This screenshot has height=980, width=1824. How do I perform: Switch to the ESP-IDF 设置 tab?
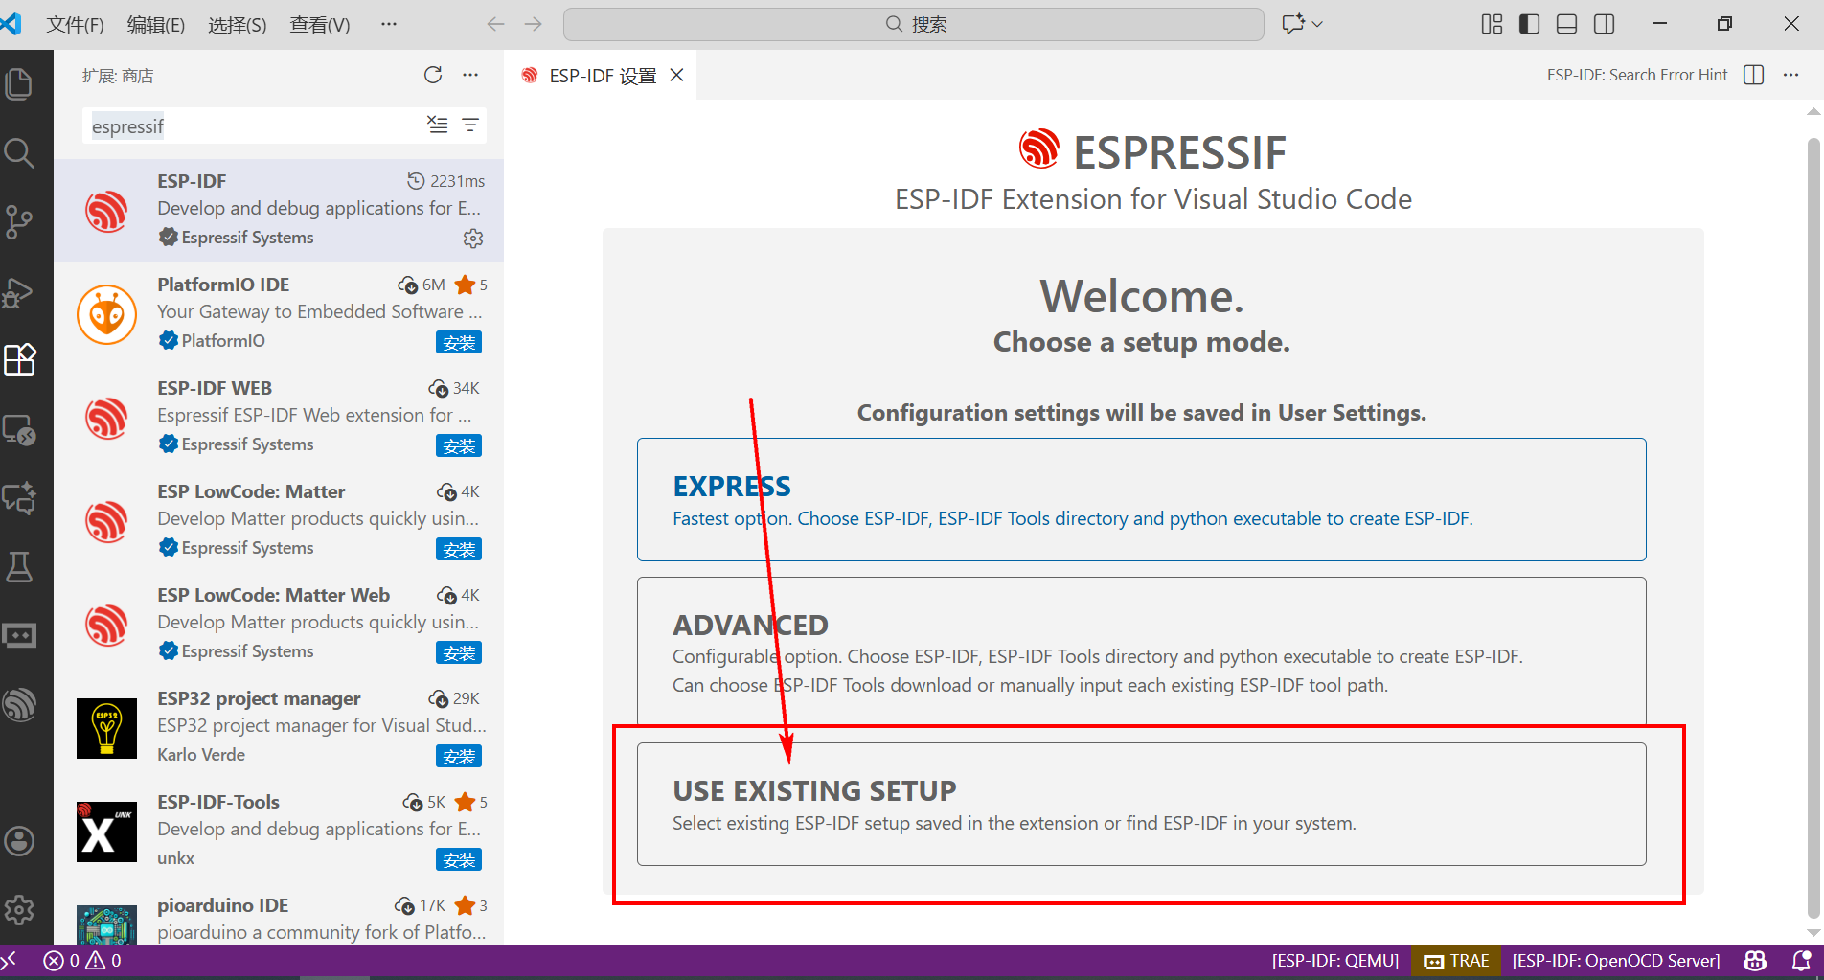pyautogui.click(x=603, y=76)
